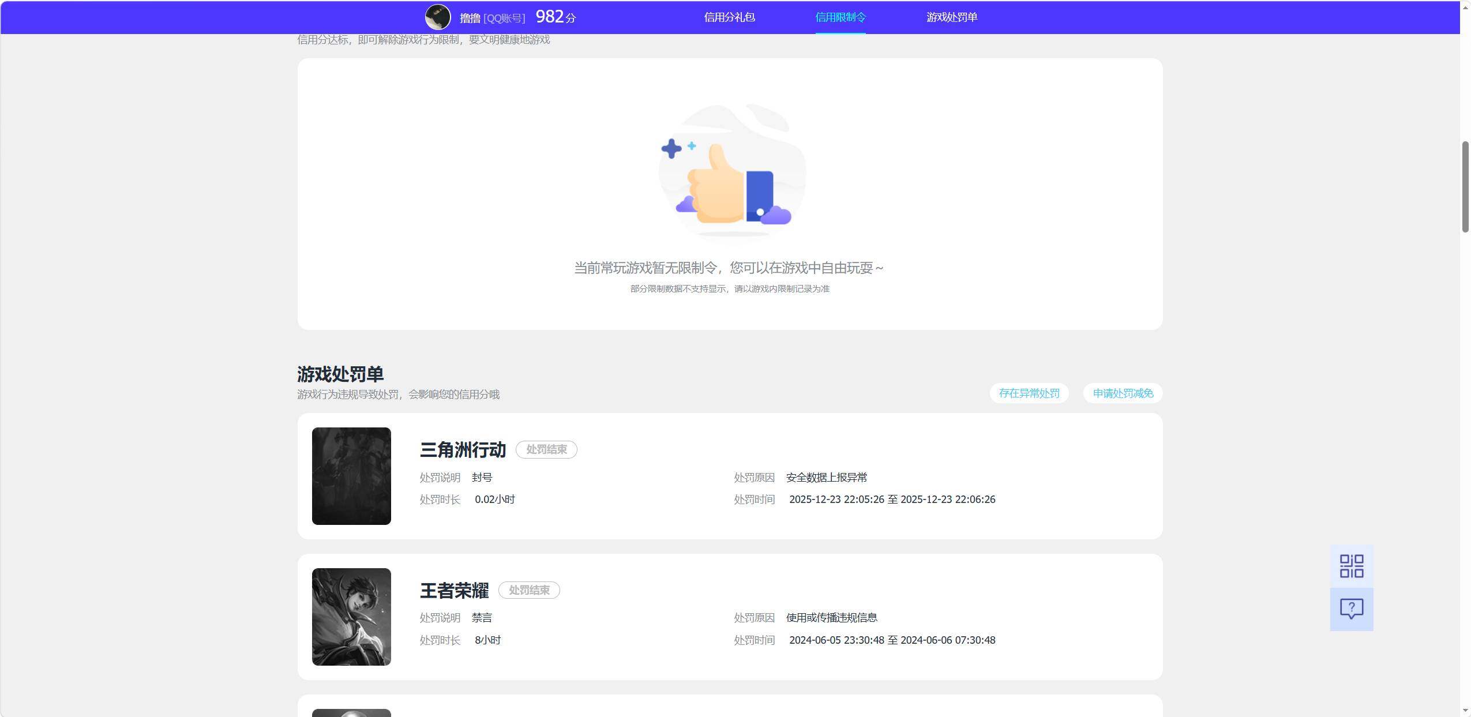Click 申请处罚减免 button
Viewport: 1471px width, 717px height.
point(1123,393)
